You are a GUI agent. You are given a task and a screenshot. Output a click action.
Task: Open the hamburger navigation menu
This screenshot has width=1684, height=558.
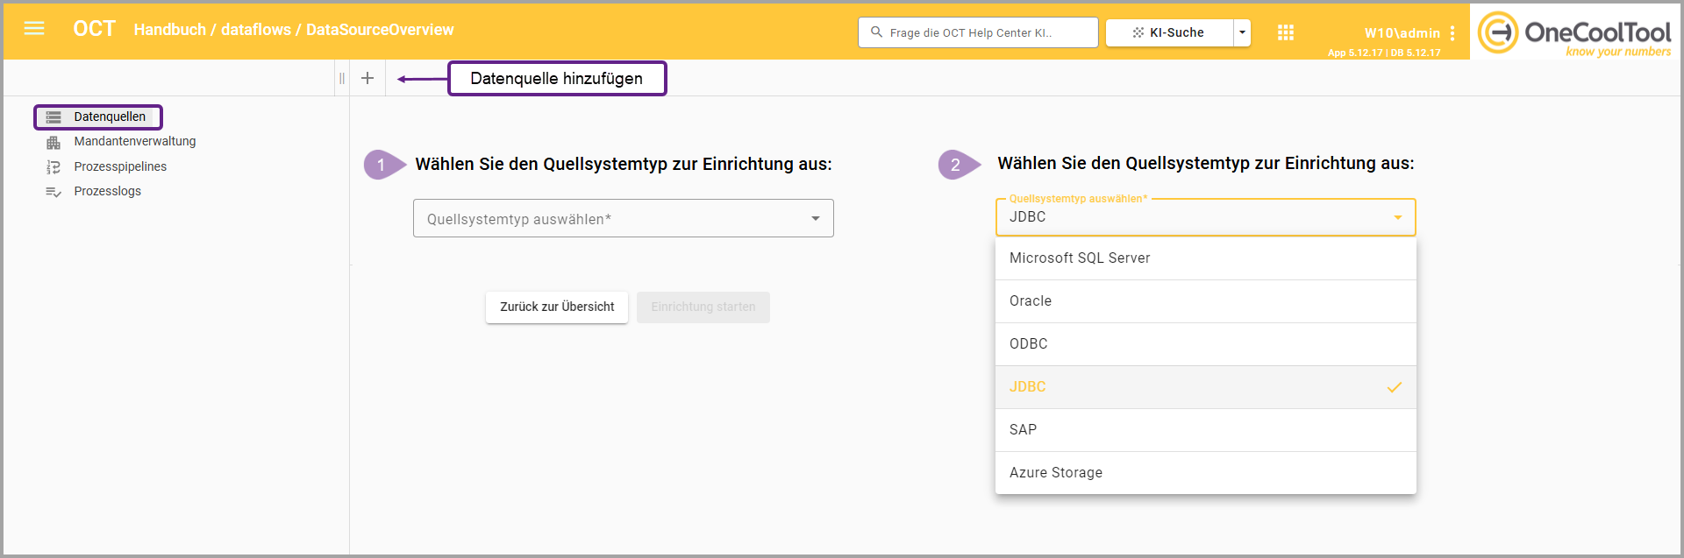coord(34,29)
